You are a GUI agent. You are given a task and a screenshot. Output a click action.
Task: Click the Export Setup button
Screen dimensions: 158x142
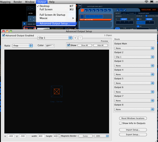click(x=133, y=134)
